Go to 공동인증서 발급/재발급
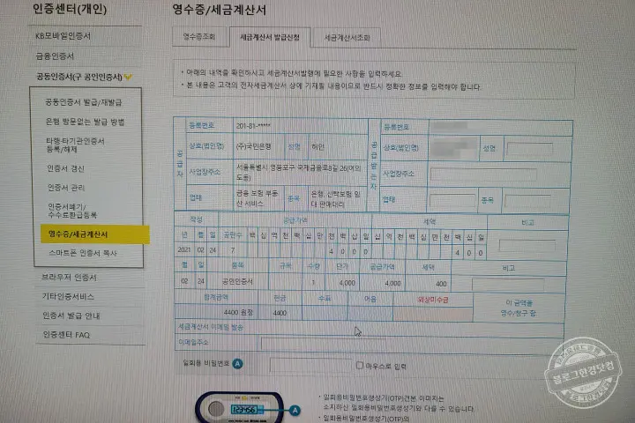The image size is (635, 423). [84, 102]
